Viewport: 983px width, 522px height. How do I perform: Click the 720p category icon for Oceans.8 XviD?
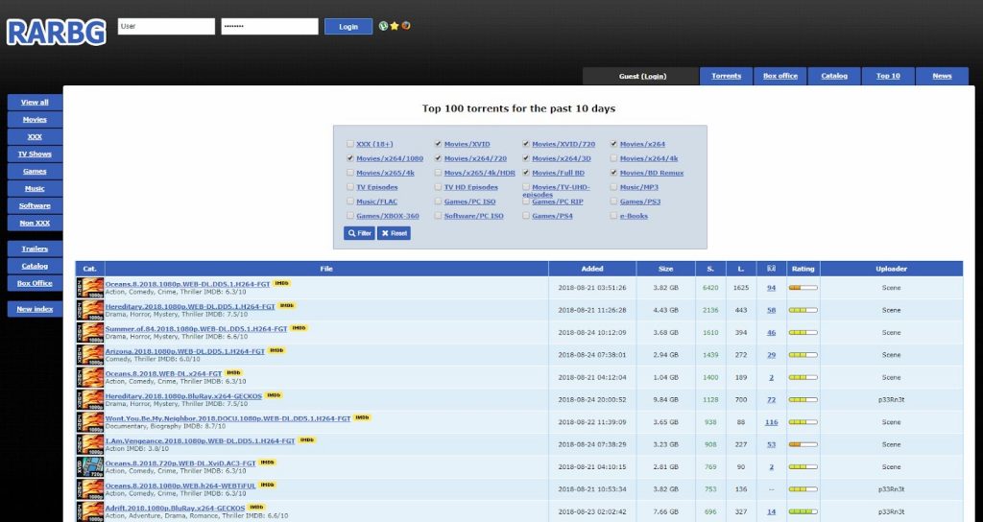pos(90,466)
